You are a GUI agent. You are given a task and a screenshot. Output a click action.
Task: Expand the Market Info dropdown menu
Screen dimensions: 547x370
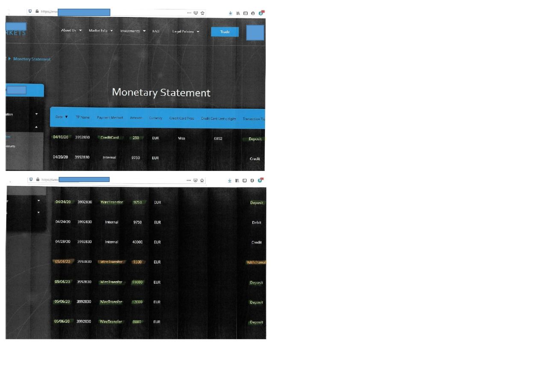[101, 30]
